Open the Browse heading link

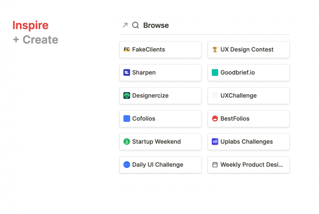[x=156, y=25]
